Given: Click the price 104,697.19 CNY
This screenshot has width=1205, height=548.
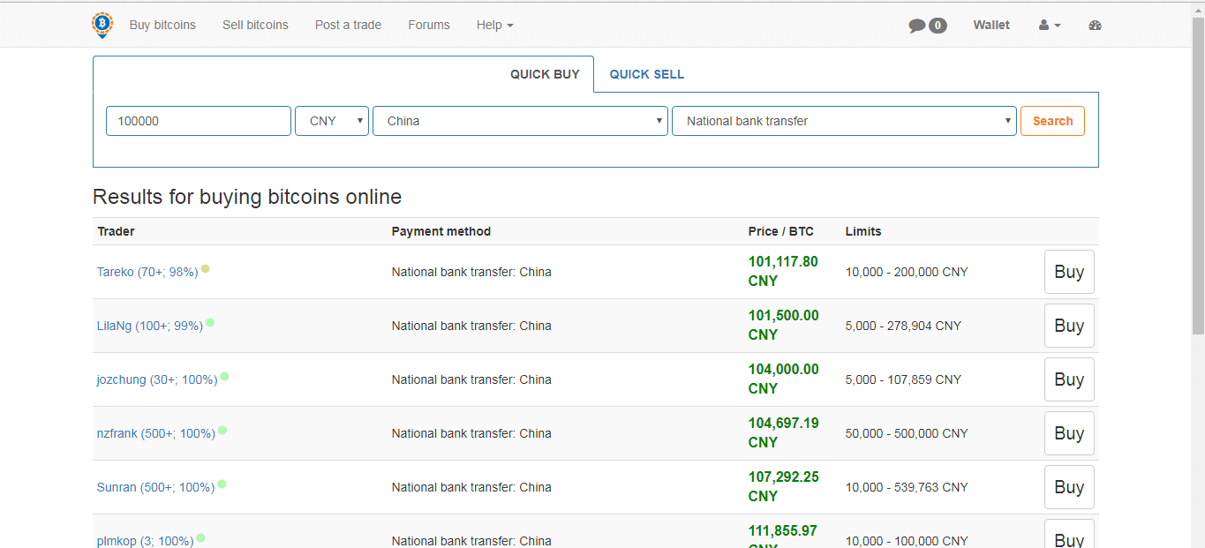Looking at the screenshot, I should [783, 432].
